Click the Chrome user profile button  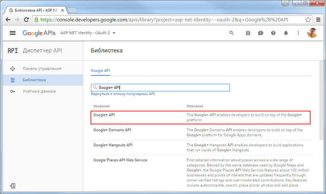click(285, 3)
